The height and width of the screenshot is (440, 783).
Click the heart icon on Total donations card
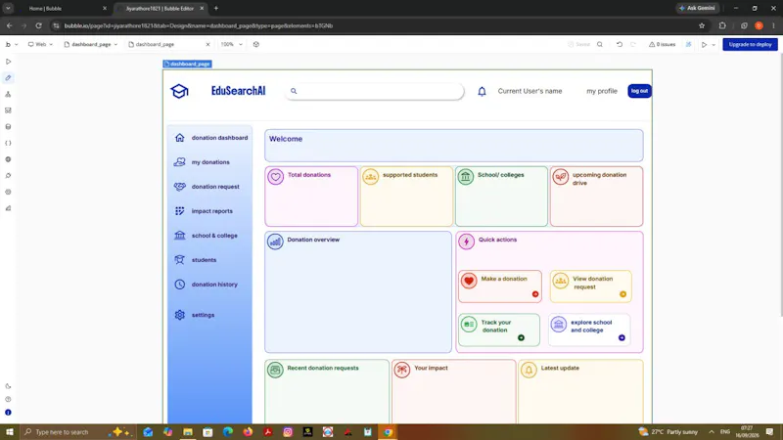pyautogui.click(x=275, y=177)
